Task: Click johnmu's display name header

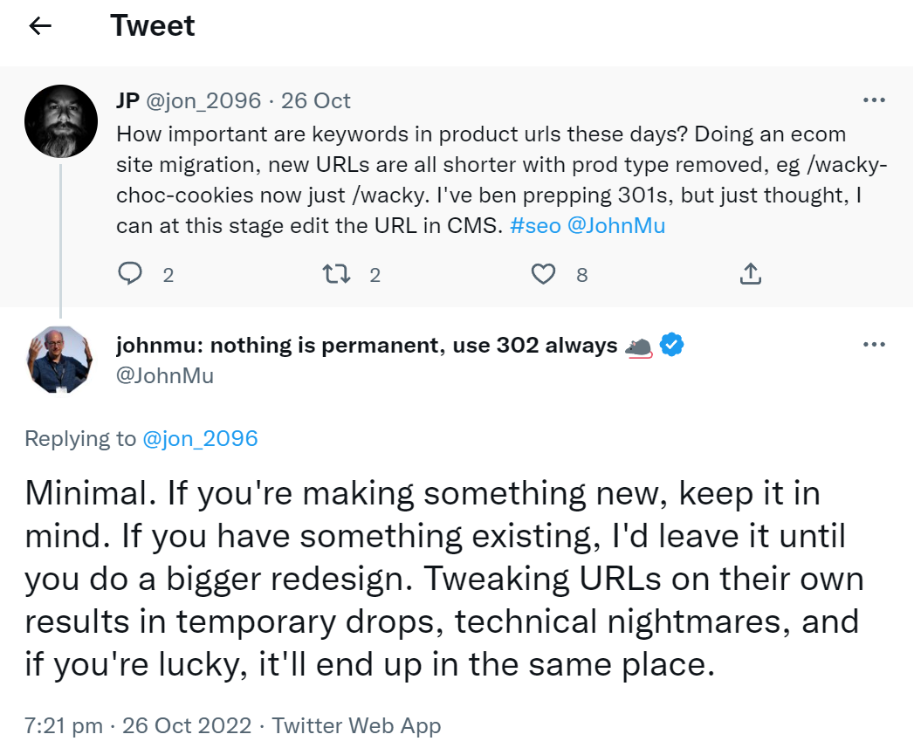Action: pyautogui.click(x=367, y=346)
